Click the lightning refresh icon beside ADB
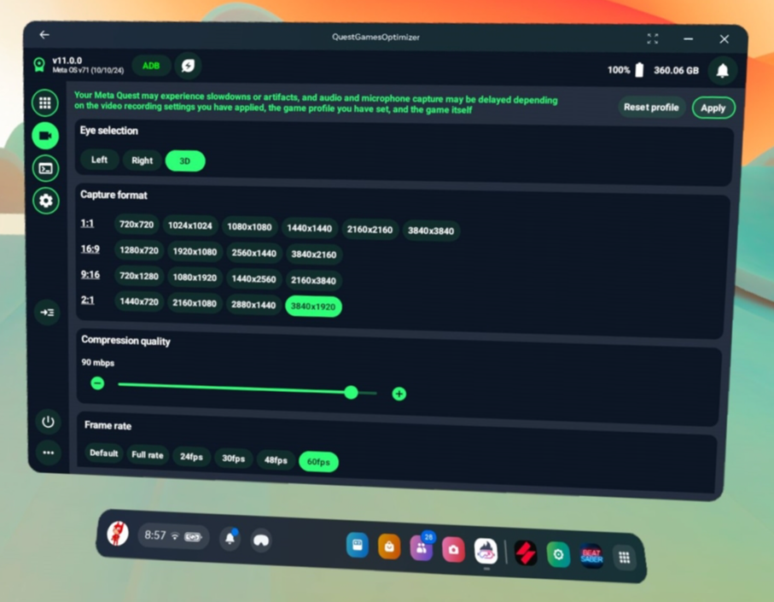The height and width of the screenshot is (602, 774). (x=188, y=66)
